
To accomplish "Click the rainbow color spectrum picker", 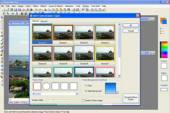I will (x=164, y=50).
